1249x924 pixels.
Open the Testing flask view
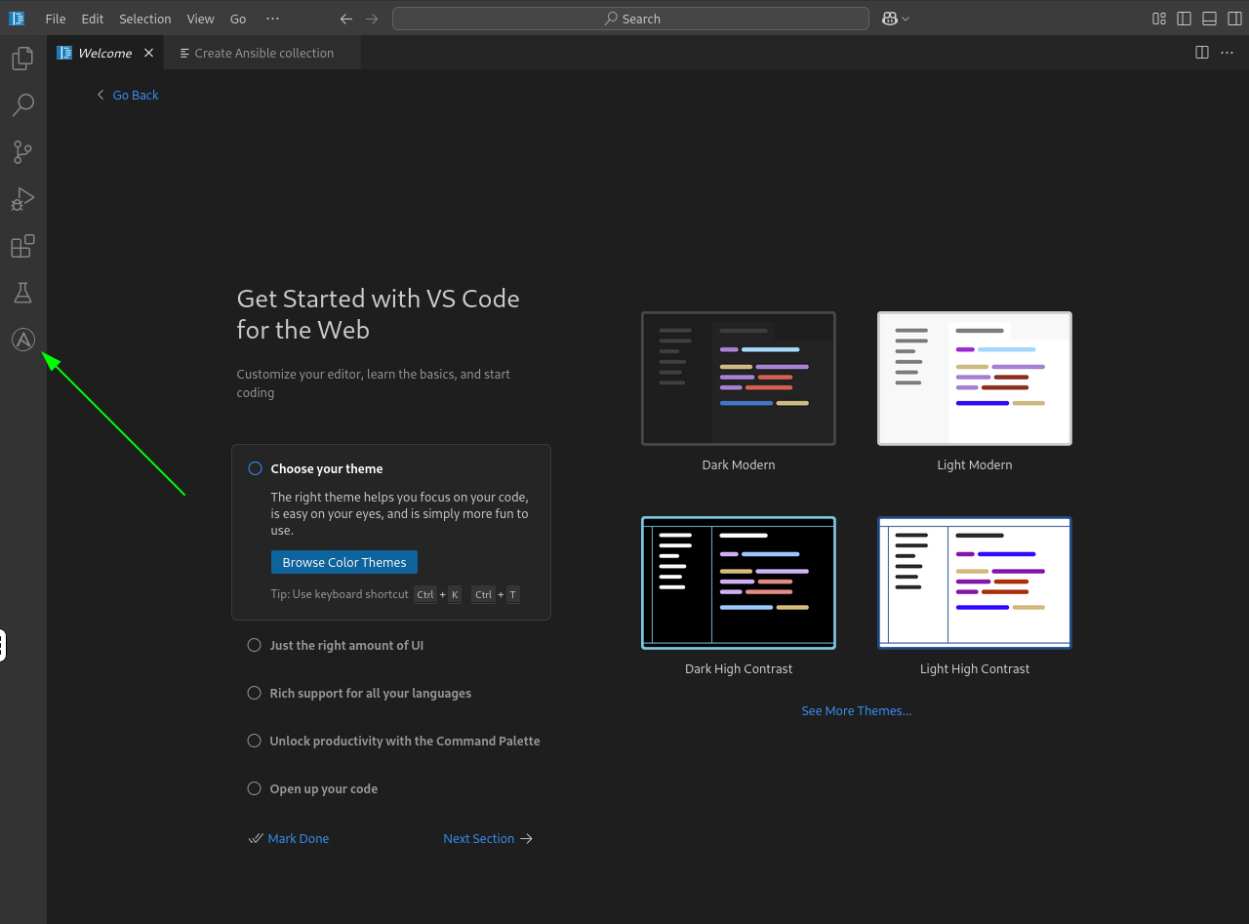[x=22, y=293]
